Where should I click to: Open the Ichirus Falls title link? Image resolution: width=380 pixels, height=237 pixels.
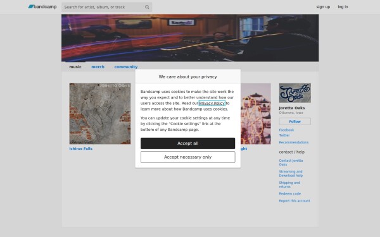coord(80,149)
